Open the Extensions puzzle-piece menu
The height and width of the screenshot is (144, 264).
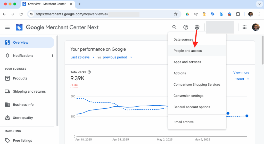[x=238, y=14]
